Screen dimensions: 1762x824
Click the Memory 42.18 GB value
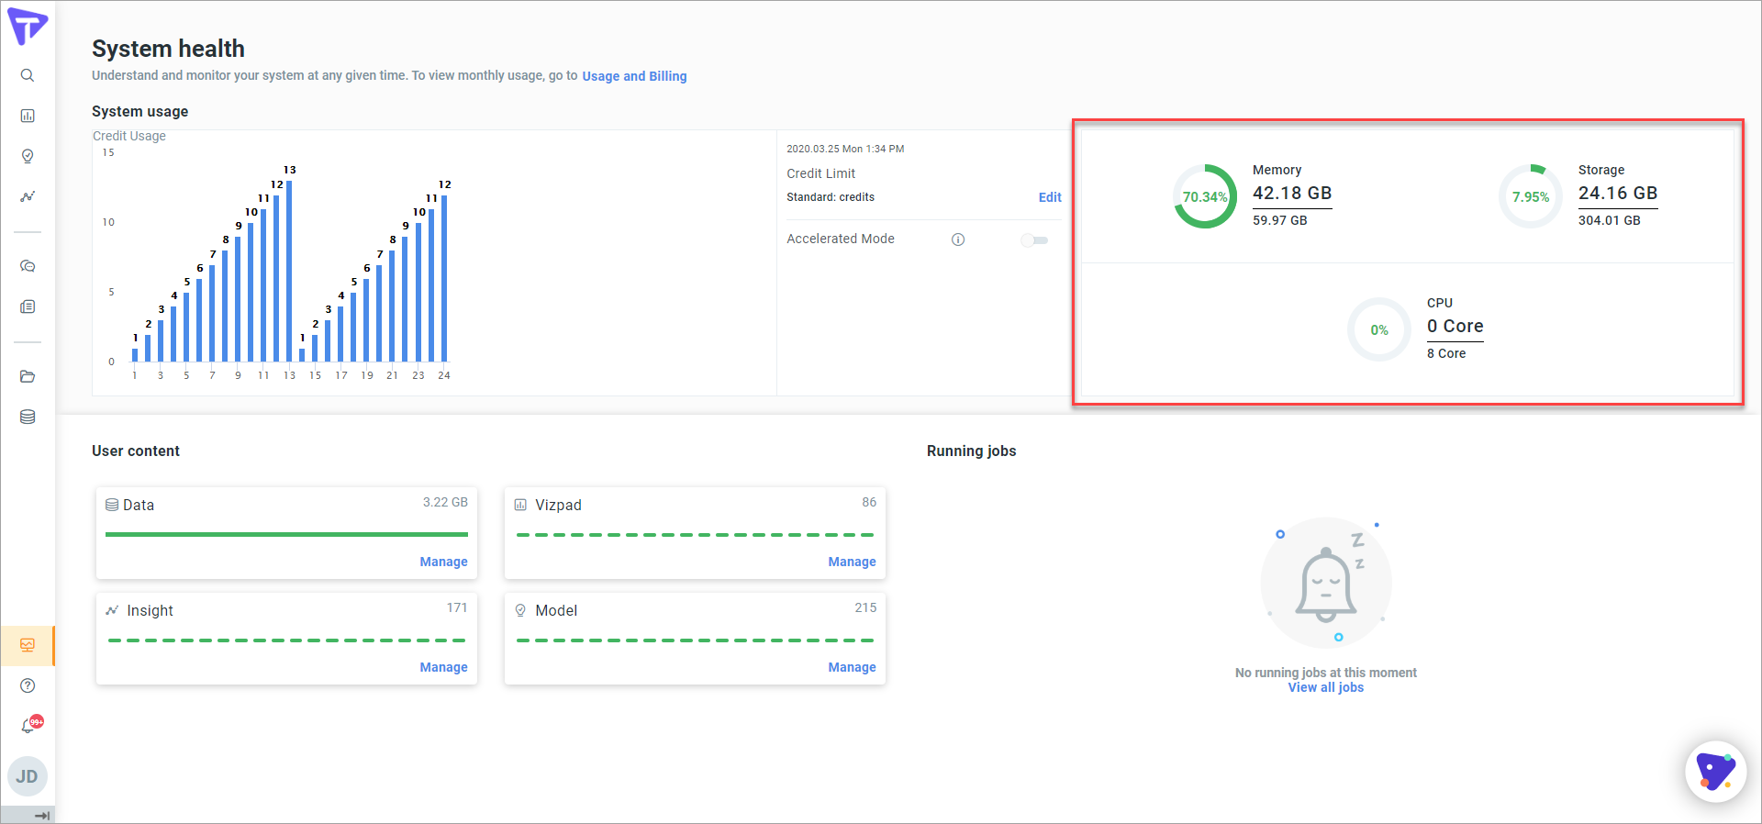click(x=1292, y=194)
